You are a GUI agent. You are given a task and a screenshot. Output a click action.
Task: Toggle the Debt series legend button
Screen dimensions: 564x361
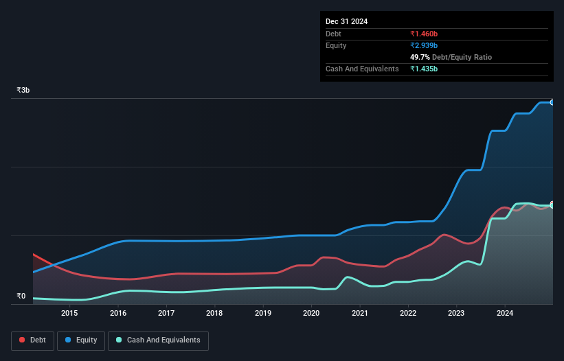pyautogui.click(x=33, y=340)
